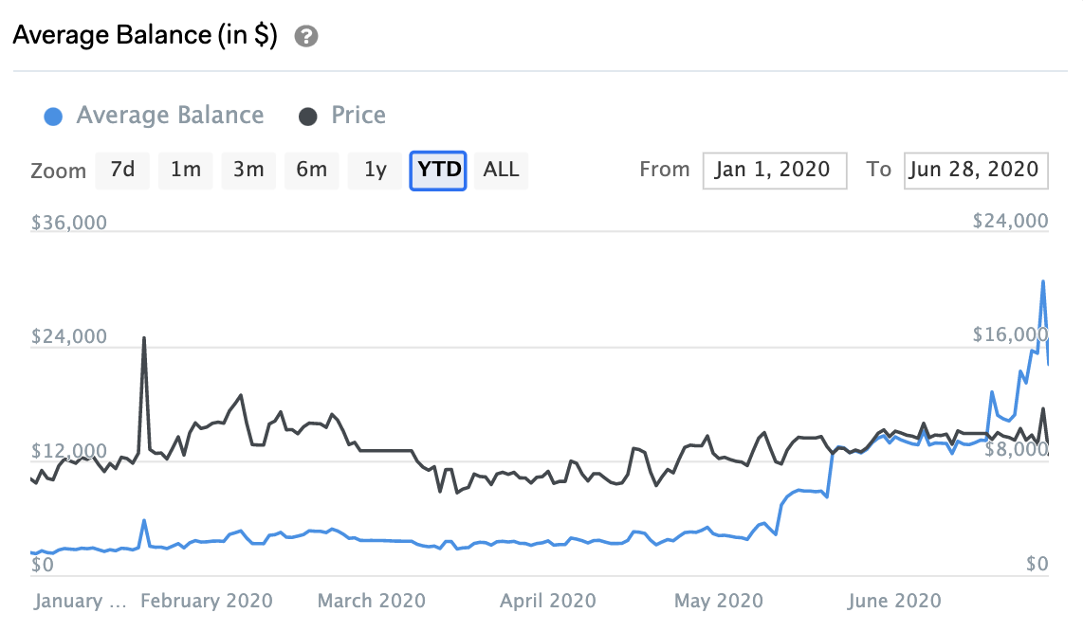Click the YTD zoom button
This screenshot has height=631, width=1083.
[438, 170]
